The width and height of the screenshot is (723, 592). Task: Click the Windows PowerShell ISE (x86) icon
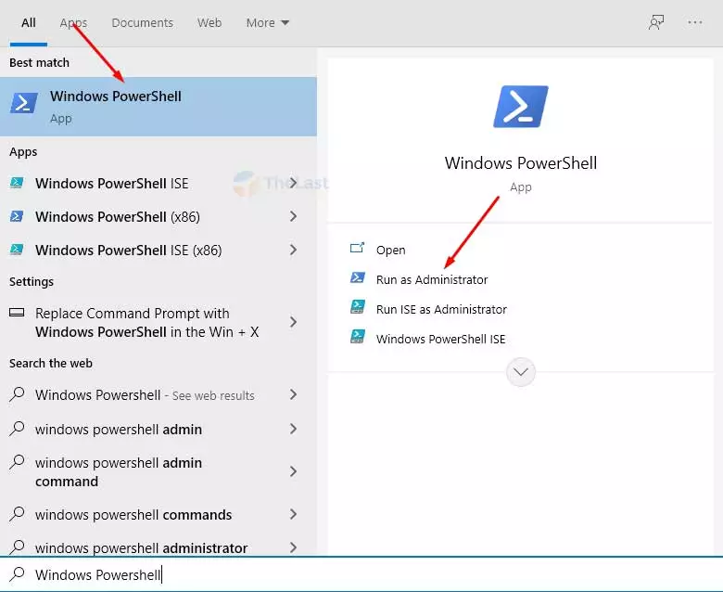(x=17, y=250)
